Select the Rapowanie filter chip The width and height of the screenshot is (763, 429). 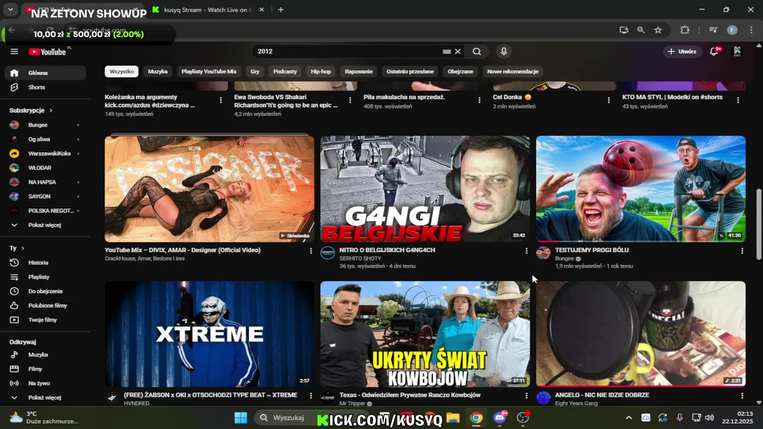[359, 71]
